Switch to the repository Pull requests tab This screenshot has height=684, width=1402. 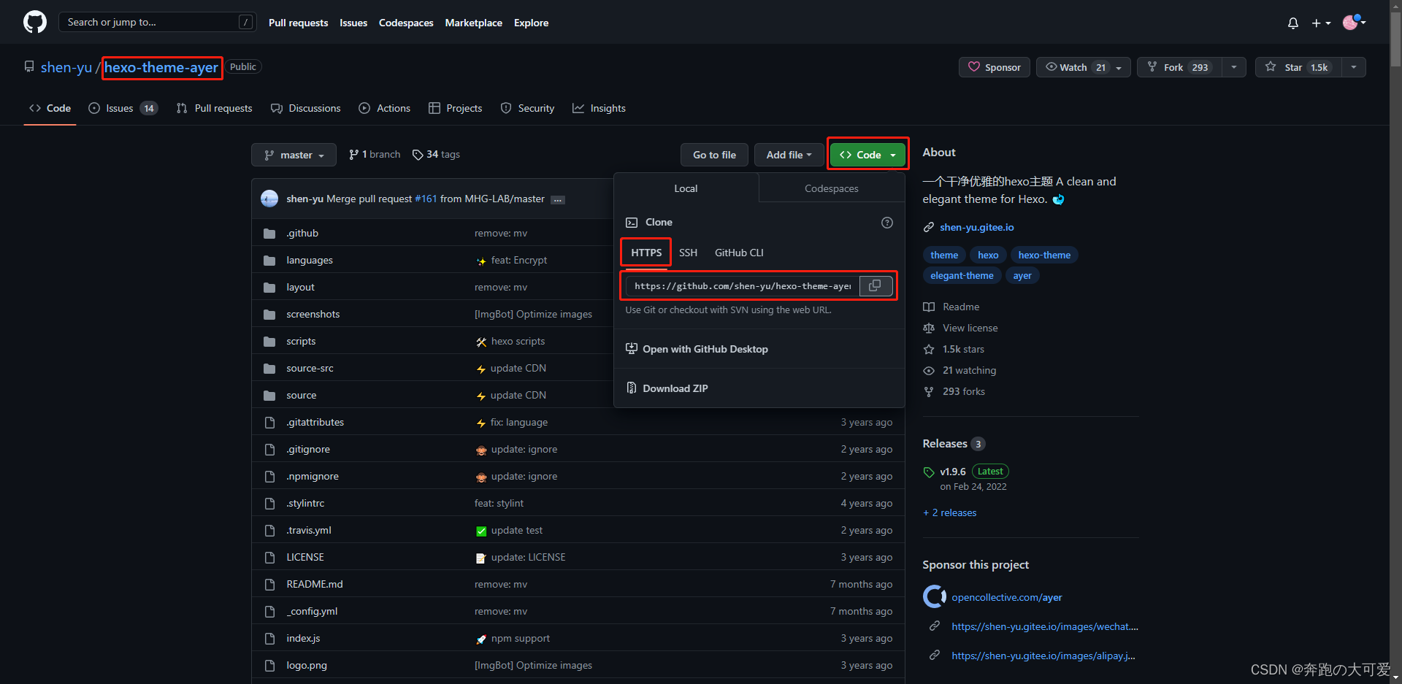pos(214,108)
